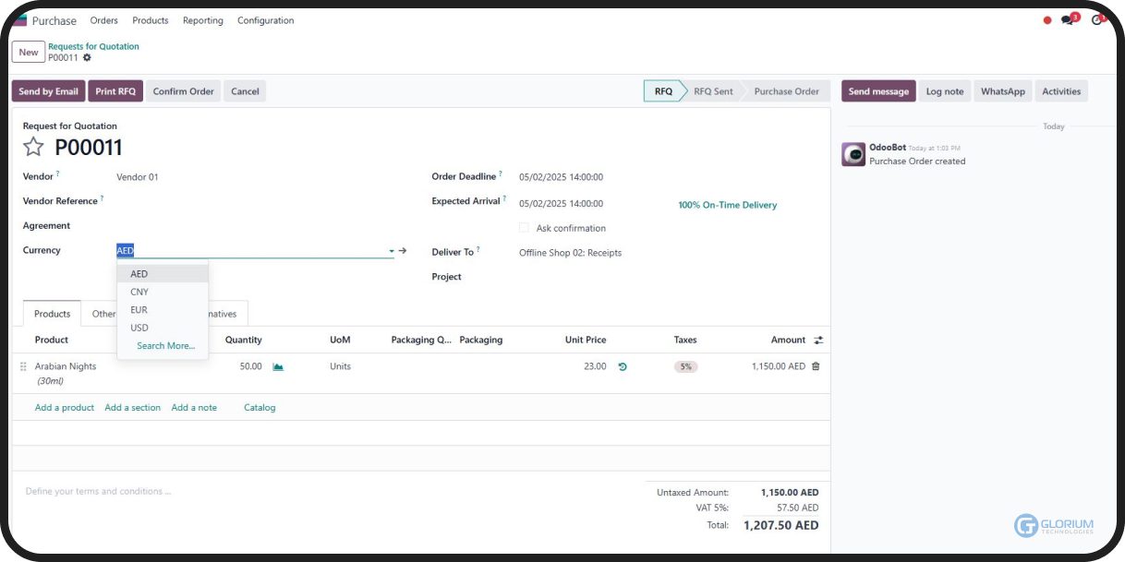The image size is (1125, 562).
Task: Switch to the Products tab
Action: tap(52, 314)
